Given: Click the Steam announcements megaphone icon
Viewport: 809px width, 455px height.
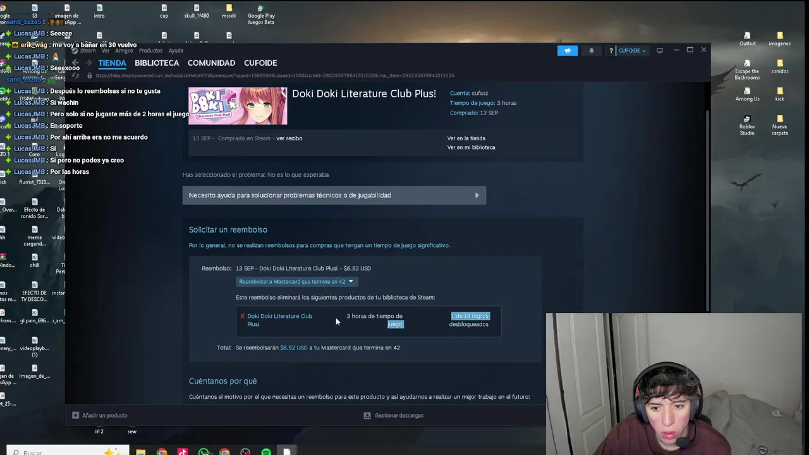Looking at the screenshot, I should click(568, 51).
